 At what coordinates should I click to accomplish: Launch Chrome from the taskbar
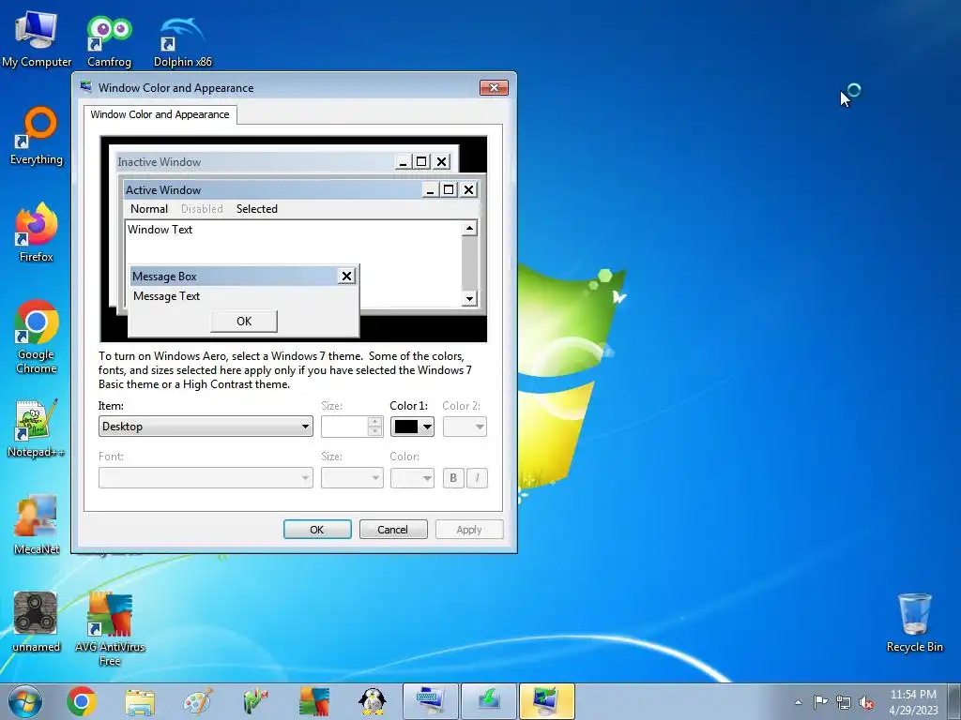pos(82,701)
